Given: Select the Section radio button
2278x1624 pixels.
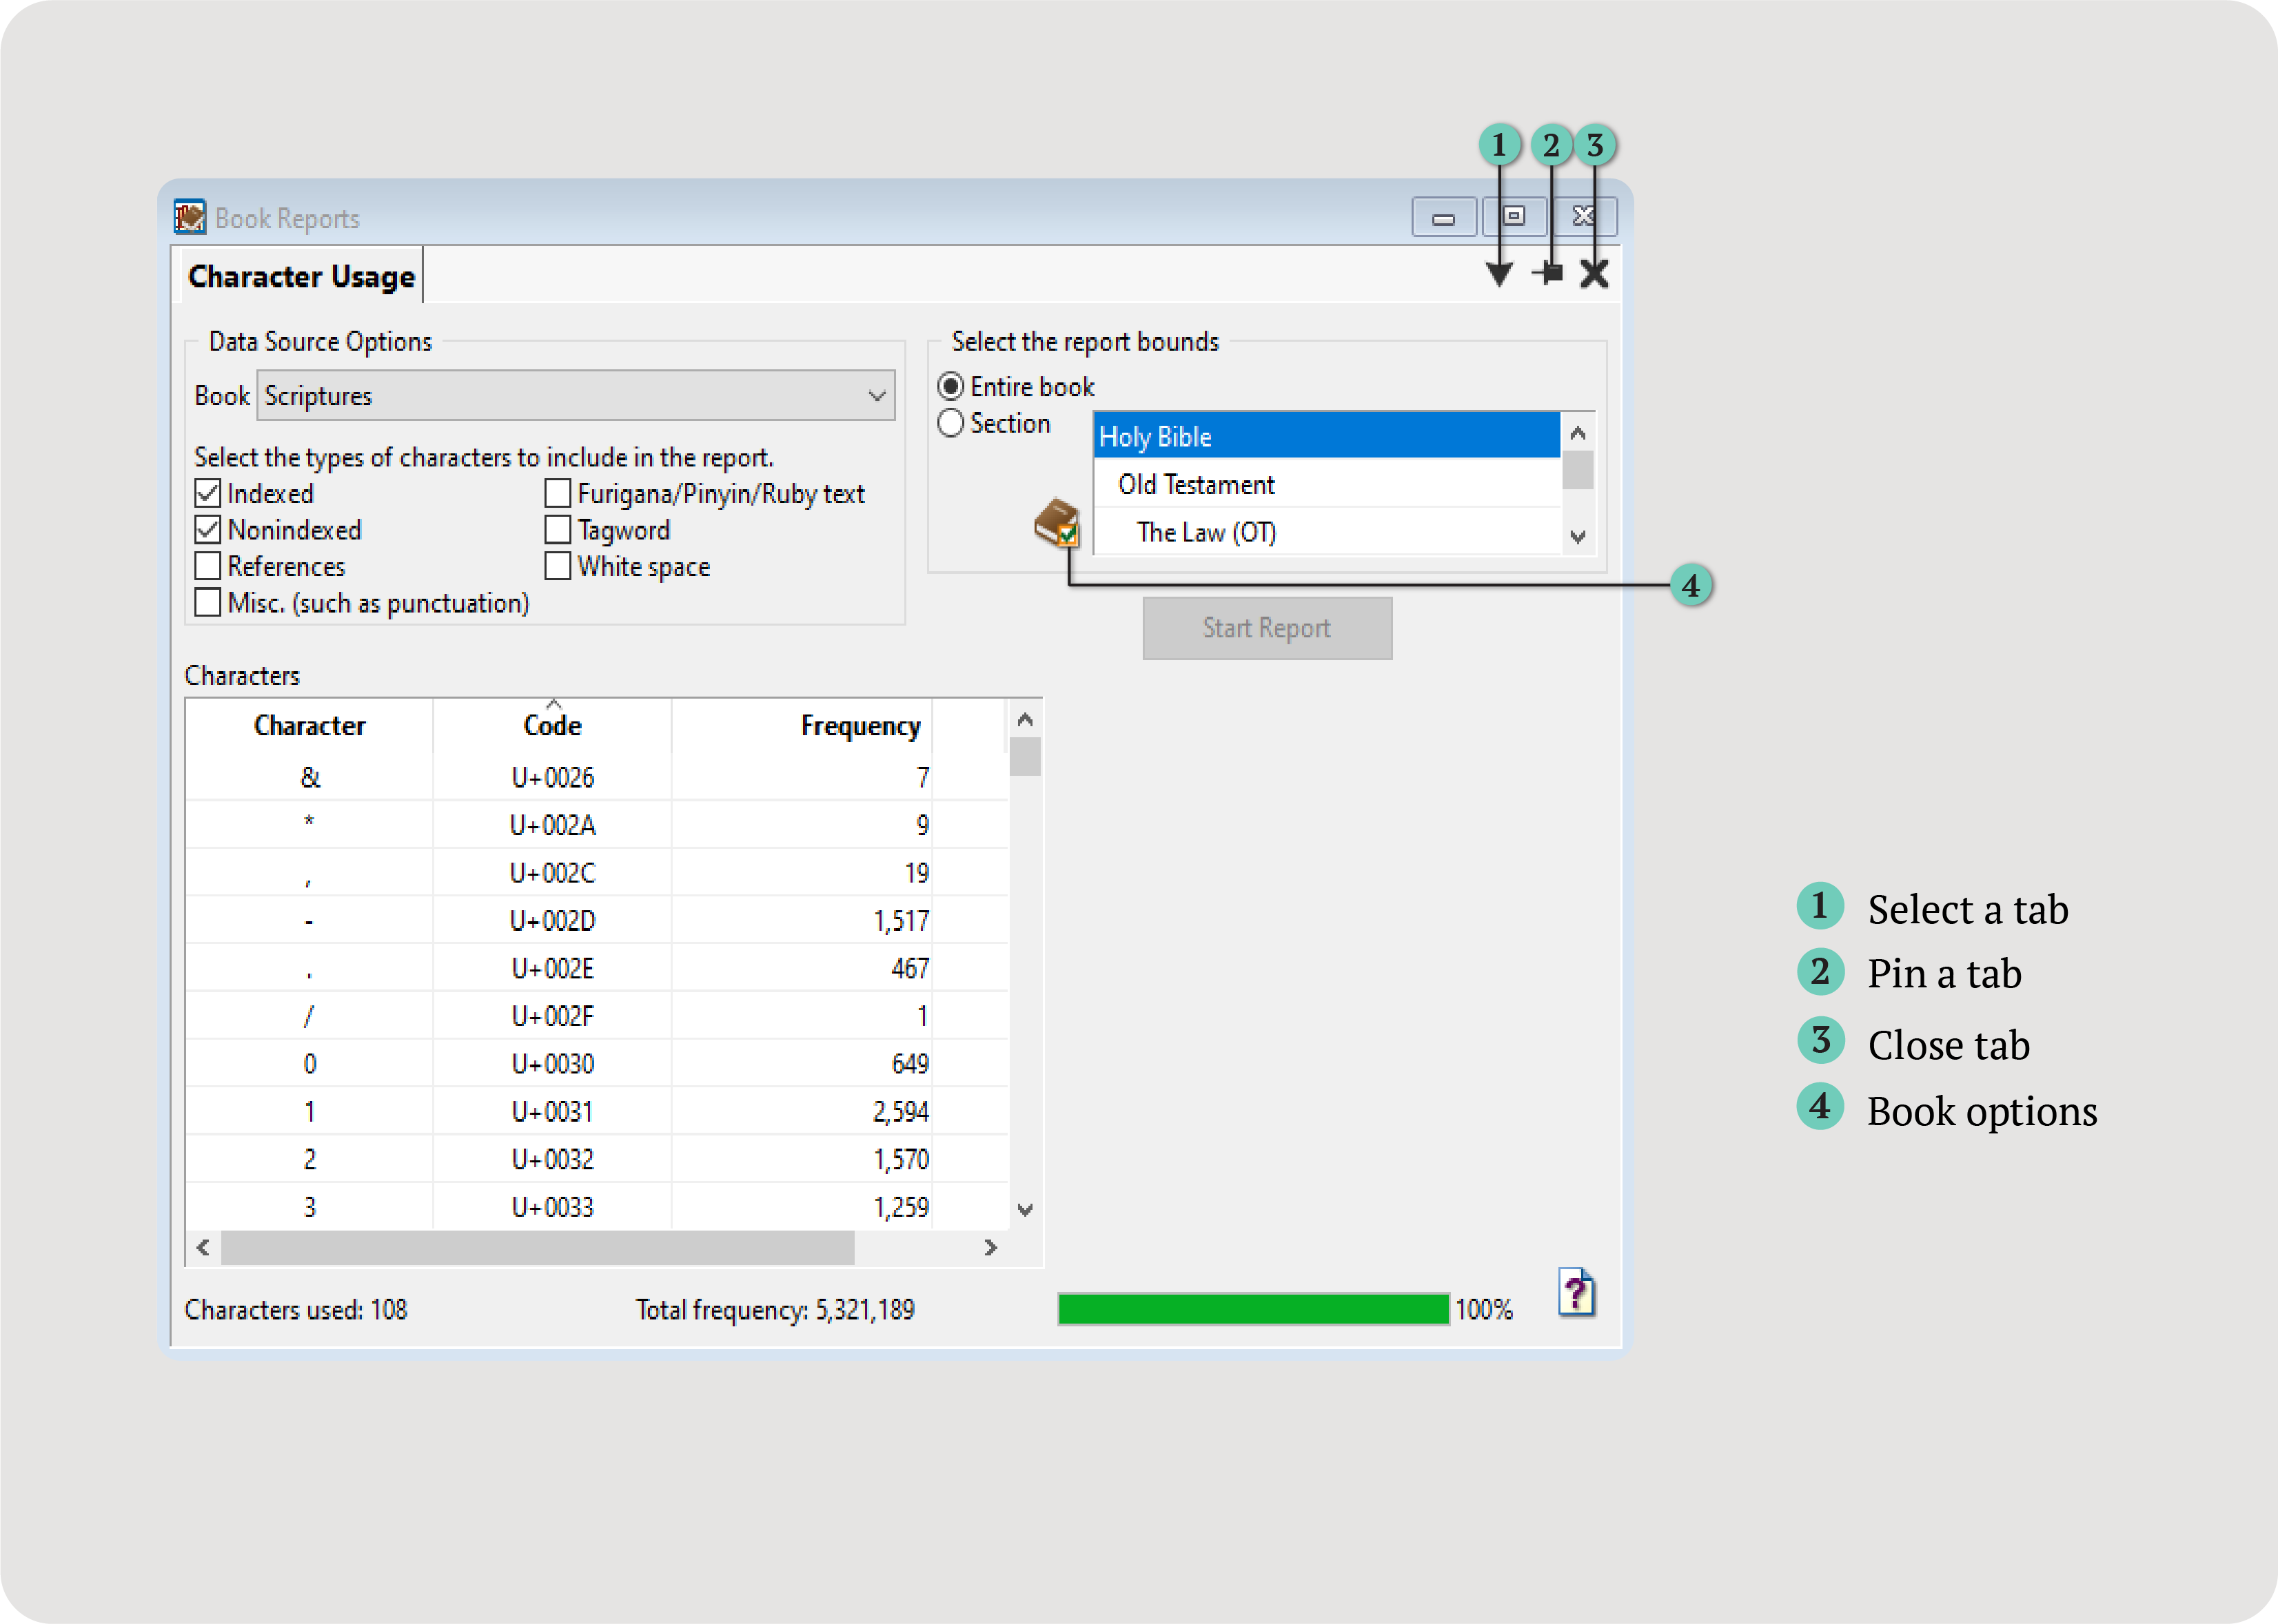Looking at the screenshot, I should point(950,423).
